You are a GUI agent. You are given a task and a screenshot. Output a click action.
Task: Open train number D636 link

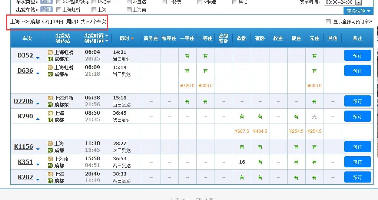(x=25, y=71)
